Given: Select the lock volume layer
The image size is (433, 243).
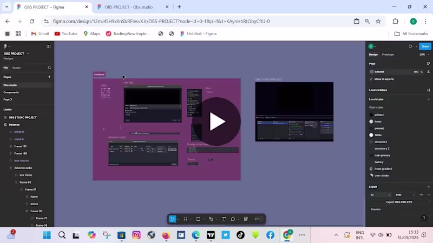Looking at the screenshot, I should tap(21, 160).
